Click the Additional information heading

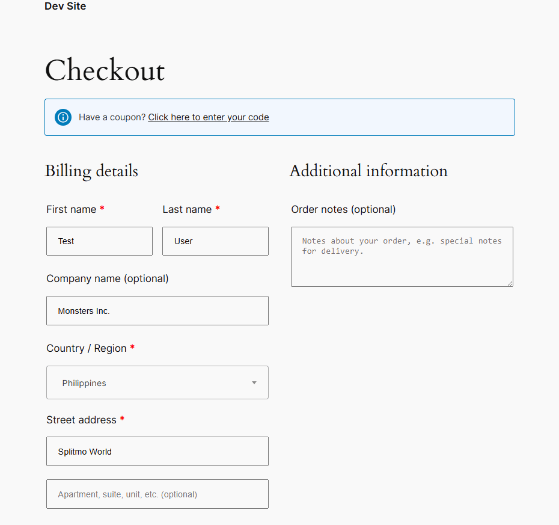[x=368, y=171]
